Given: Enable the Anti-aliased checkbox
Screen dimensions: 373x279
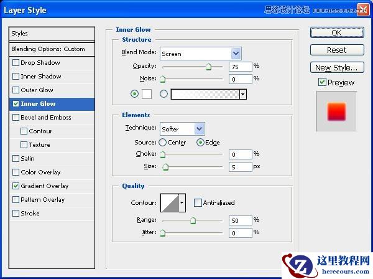Looking at the screenshot, I should click(x=198, y=202).
